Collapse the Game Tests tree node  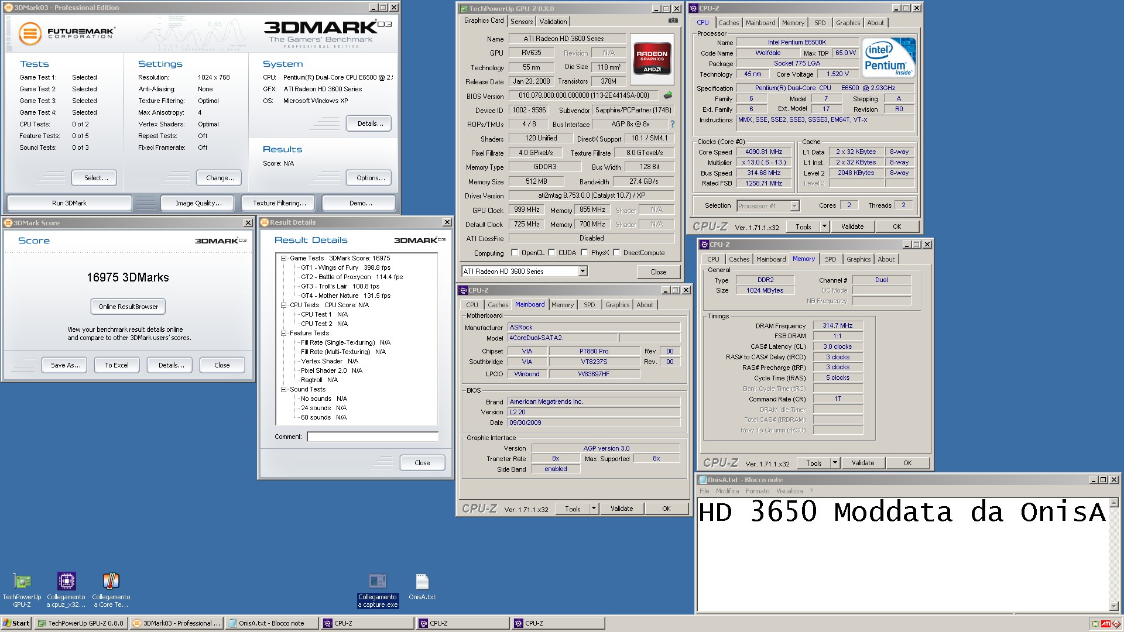[x=284, y=258]
